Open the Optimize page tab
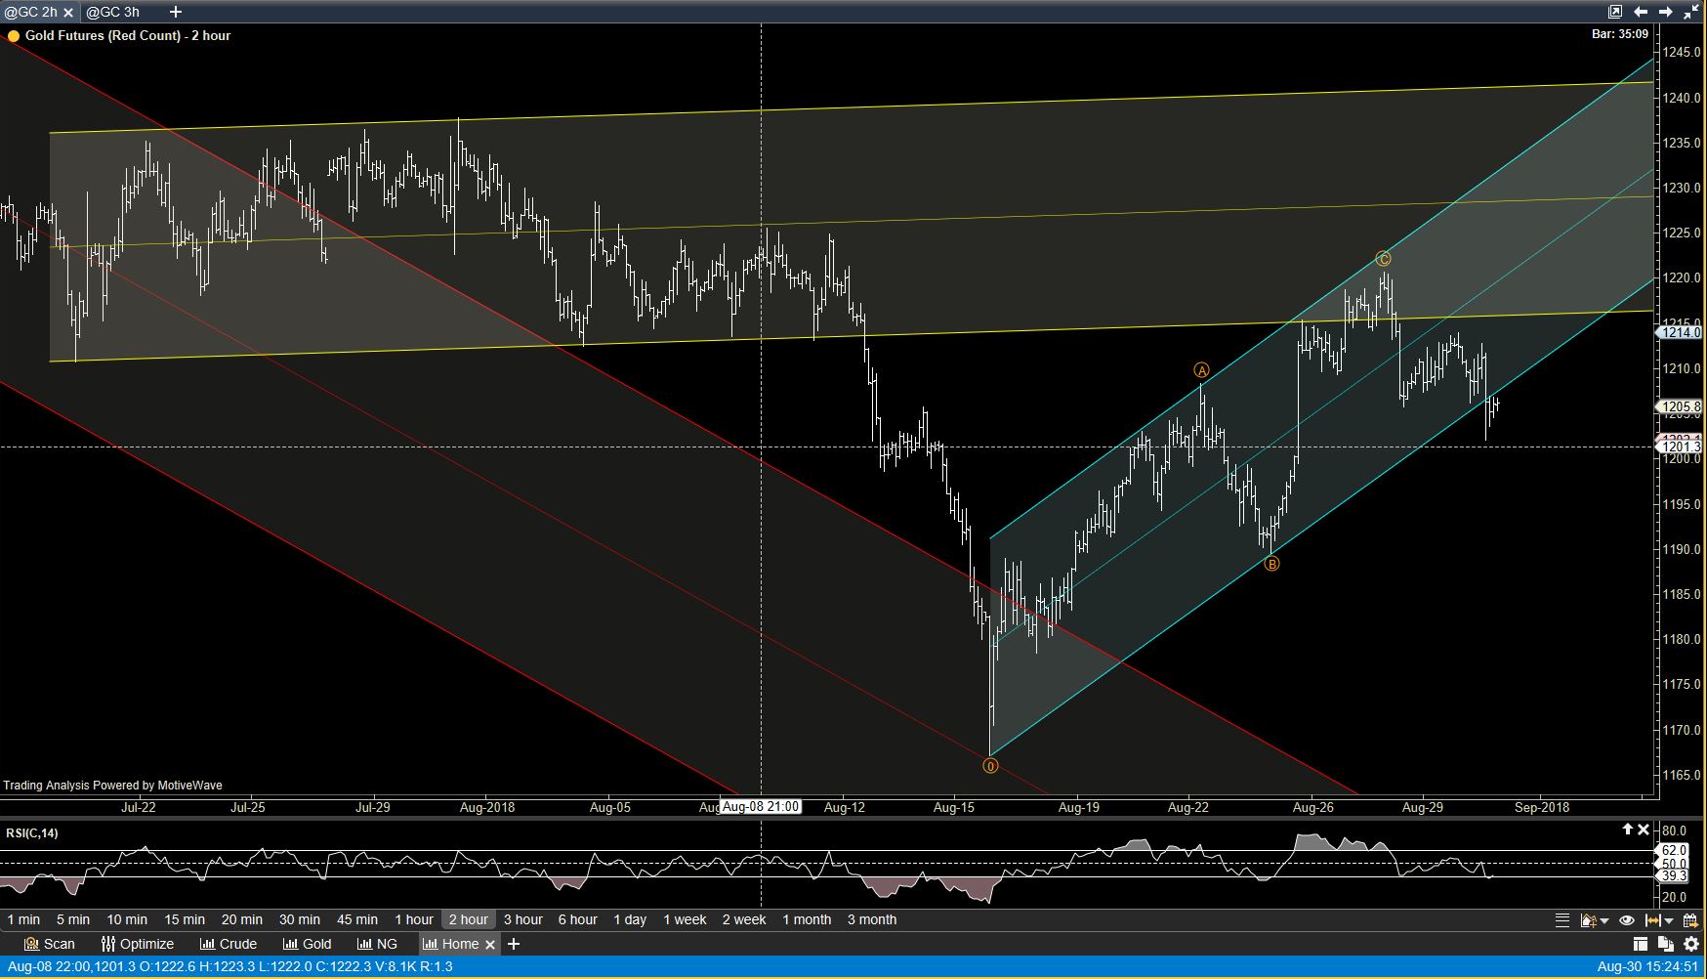The image size is (1707, 979). click(x=138, y=944)
